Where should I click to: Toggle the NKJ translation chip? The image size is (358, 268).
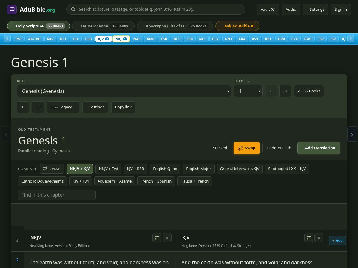coord(121,39)
